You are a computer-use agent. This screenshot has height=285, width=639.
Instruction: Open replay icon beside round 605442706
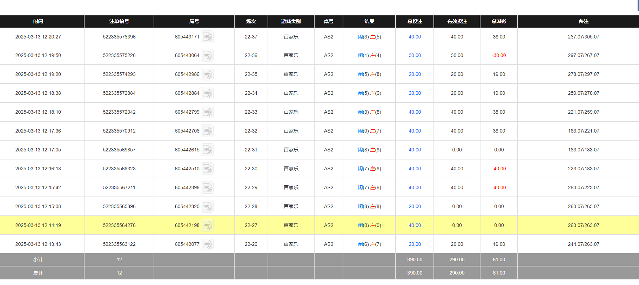(207, 131)
